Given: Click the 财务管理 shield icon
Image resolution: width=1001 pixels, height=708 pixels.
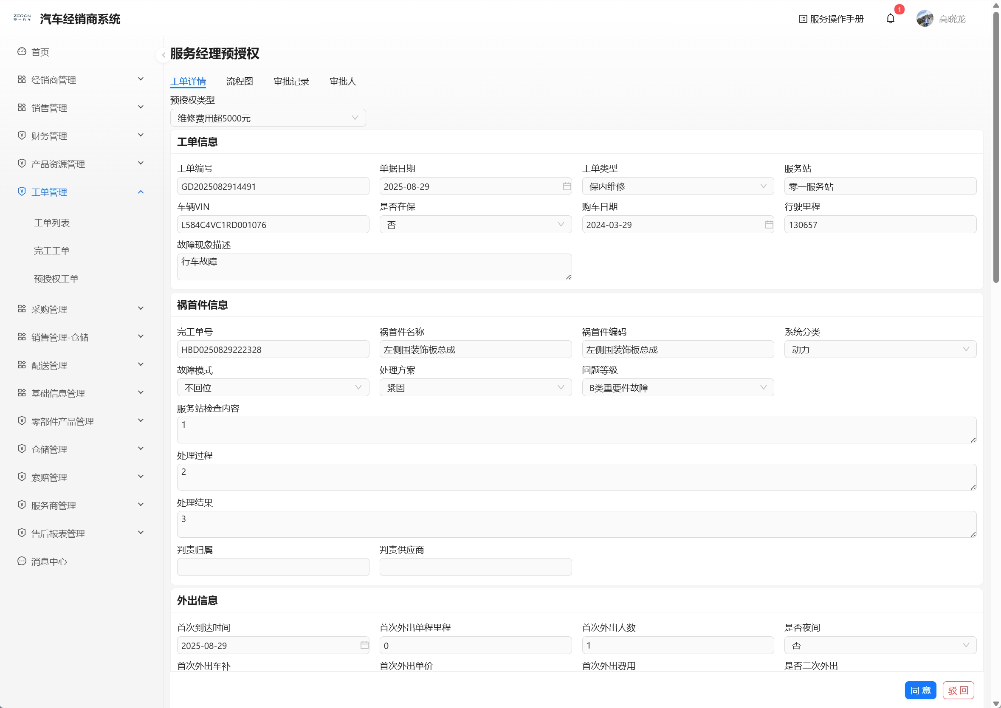Looking at the screenshot, I should coord(22,135).
